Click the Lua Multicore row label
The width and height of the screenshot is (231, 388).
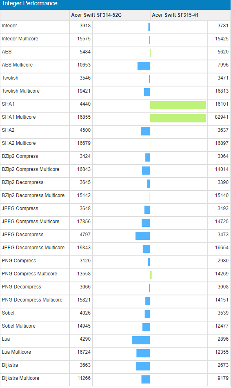point(16,352)
